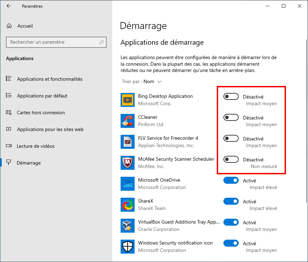Click the Bing Desktop Application icon

[x=128, y=100]
